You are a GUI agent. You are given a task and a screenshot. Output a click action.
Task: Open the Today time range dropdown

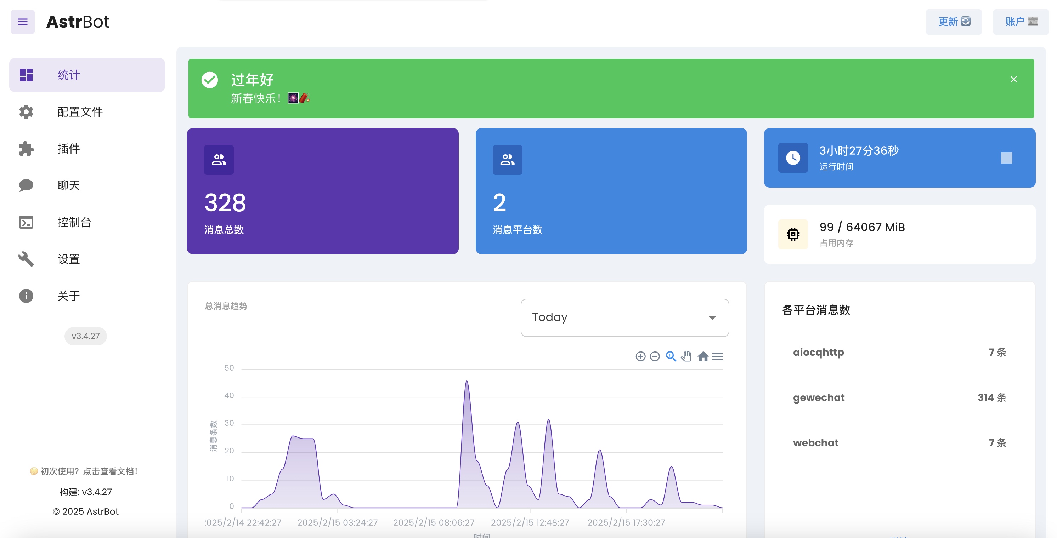[624, 318]
